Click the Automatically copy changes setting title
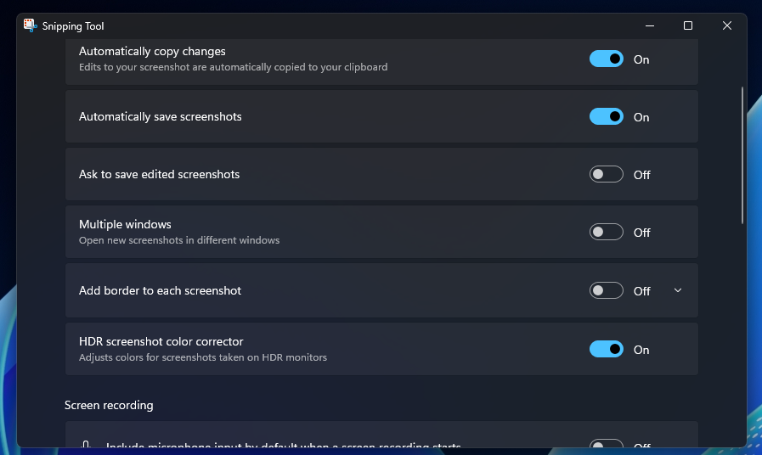This screenshot has height=455, width=762. [152, 51]
